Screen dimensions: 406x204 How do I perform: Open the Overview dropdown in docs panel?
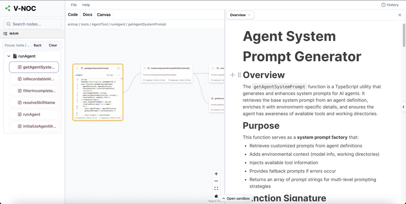point(240,15)
